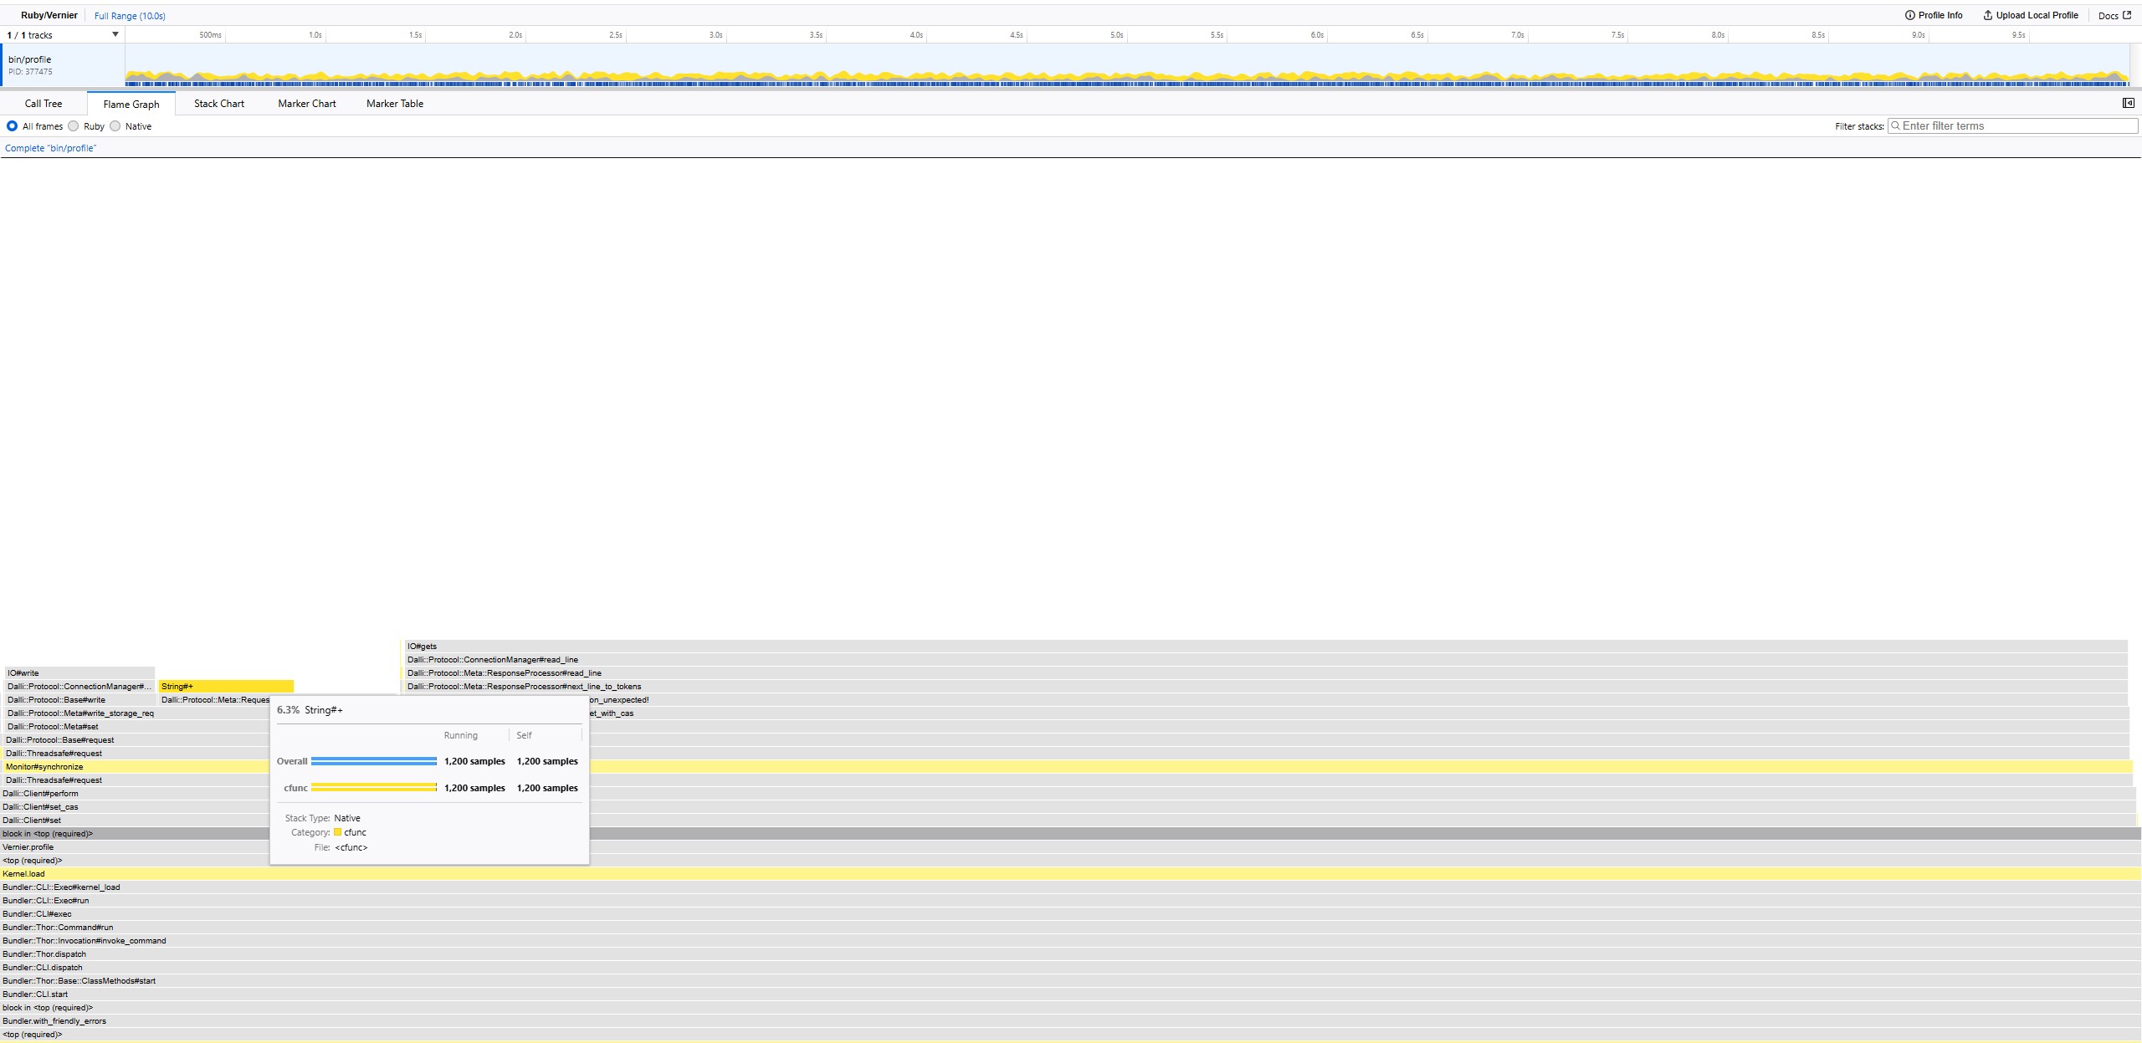Select the bin/profile track label
2142x1043 pixels.
[x=30, y=59]
